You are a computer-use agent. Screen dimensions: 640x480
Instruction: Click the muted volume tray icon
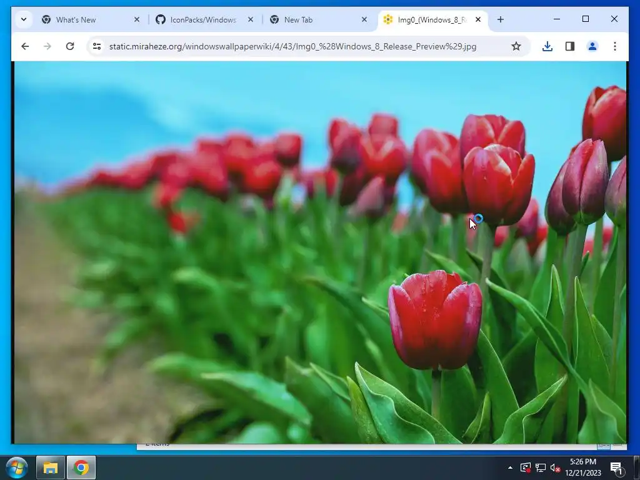[x=555, y=467]
